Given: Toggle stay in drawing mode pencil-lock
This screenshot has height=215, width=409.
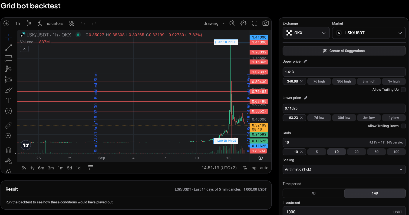Looking at the screenshot, I should point(9,161).
